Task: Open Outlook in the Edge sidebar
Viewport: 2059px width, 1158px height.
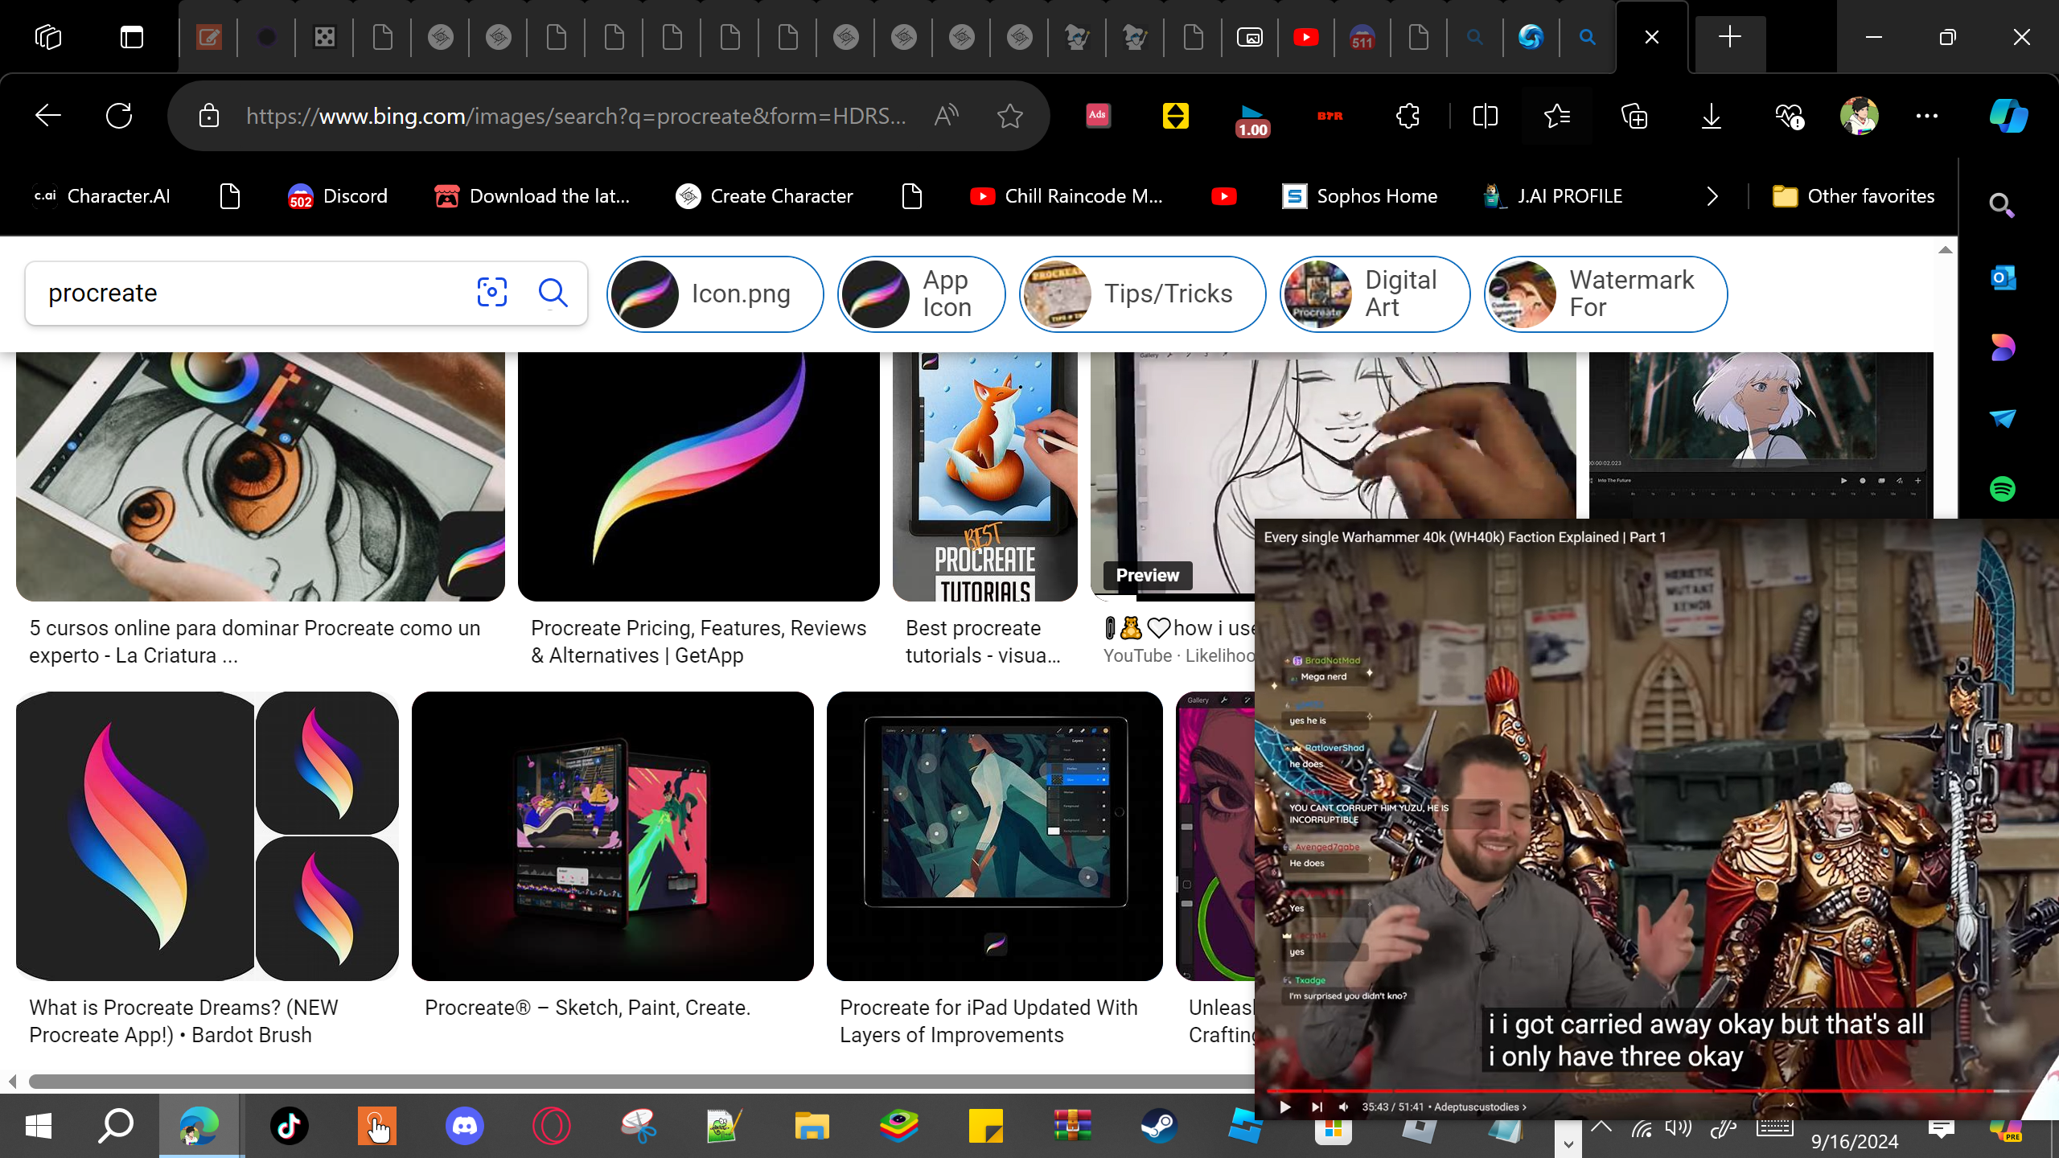Action: 2002,278
